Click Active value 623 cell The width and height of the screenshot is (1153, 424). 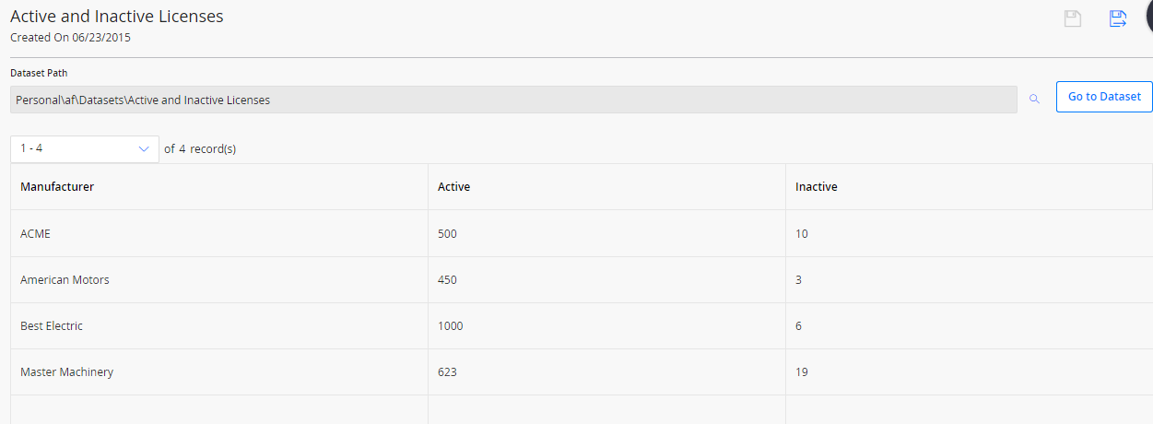pyautogui.click(x=606, y=372)
